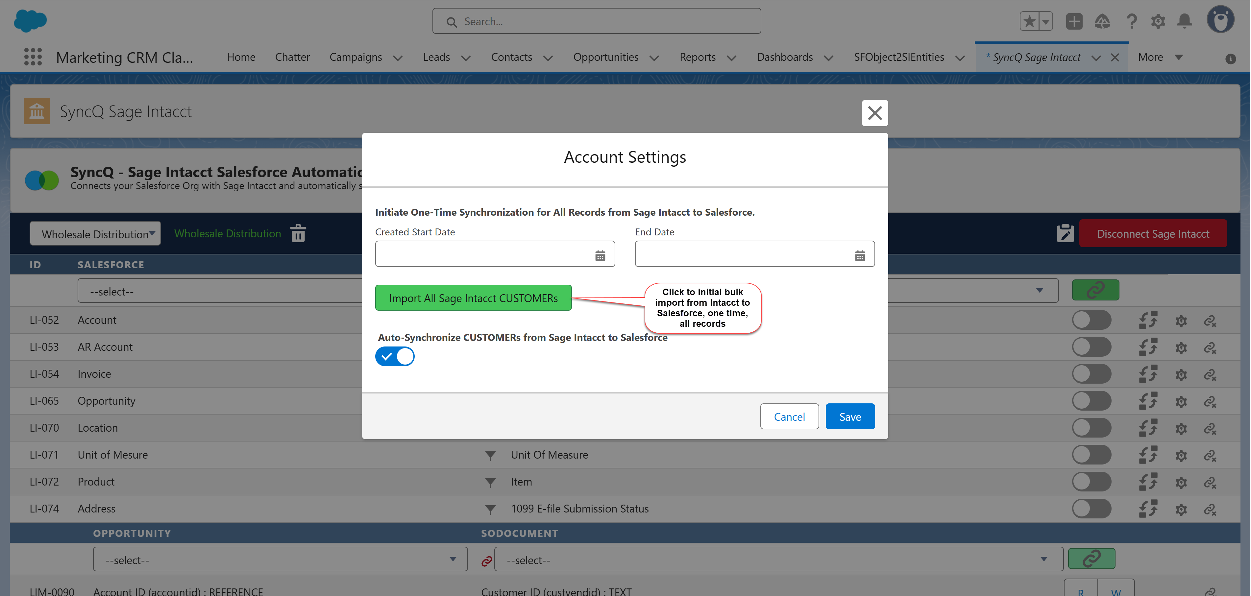
Task: Expand the Reports menu chevron
Action: click(731, 58)
